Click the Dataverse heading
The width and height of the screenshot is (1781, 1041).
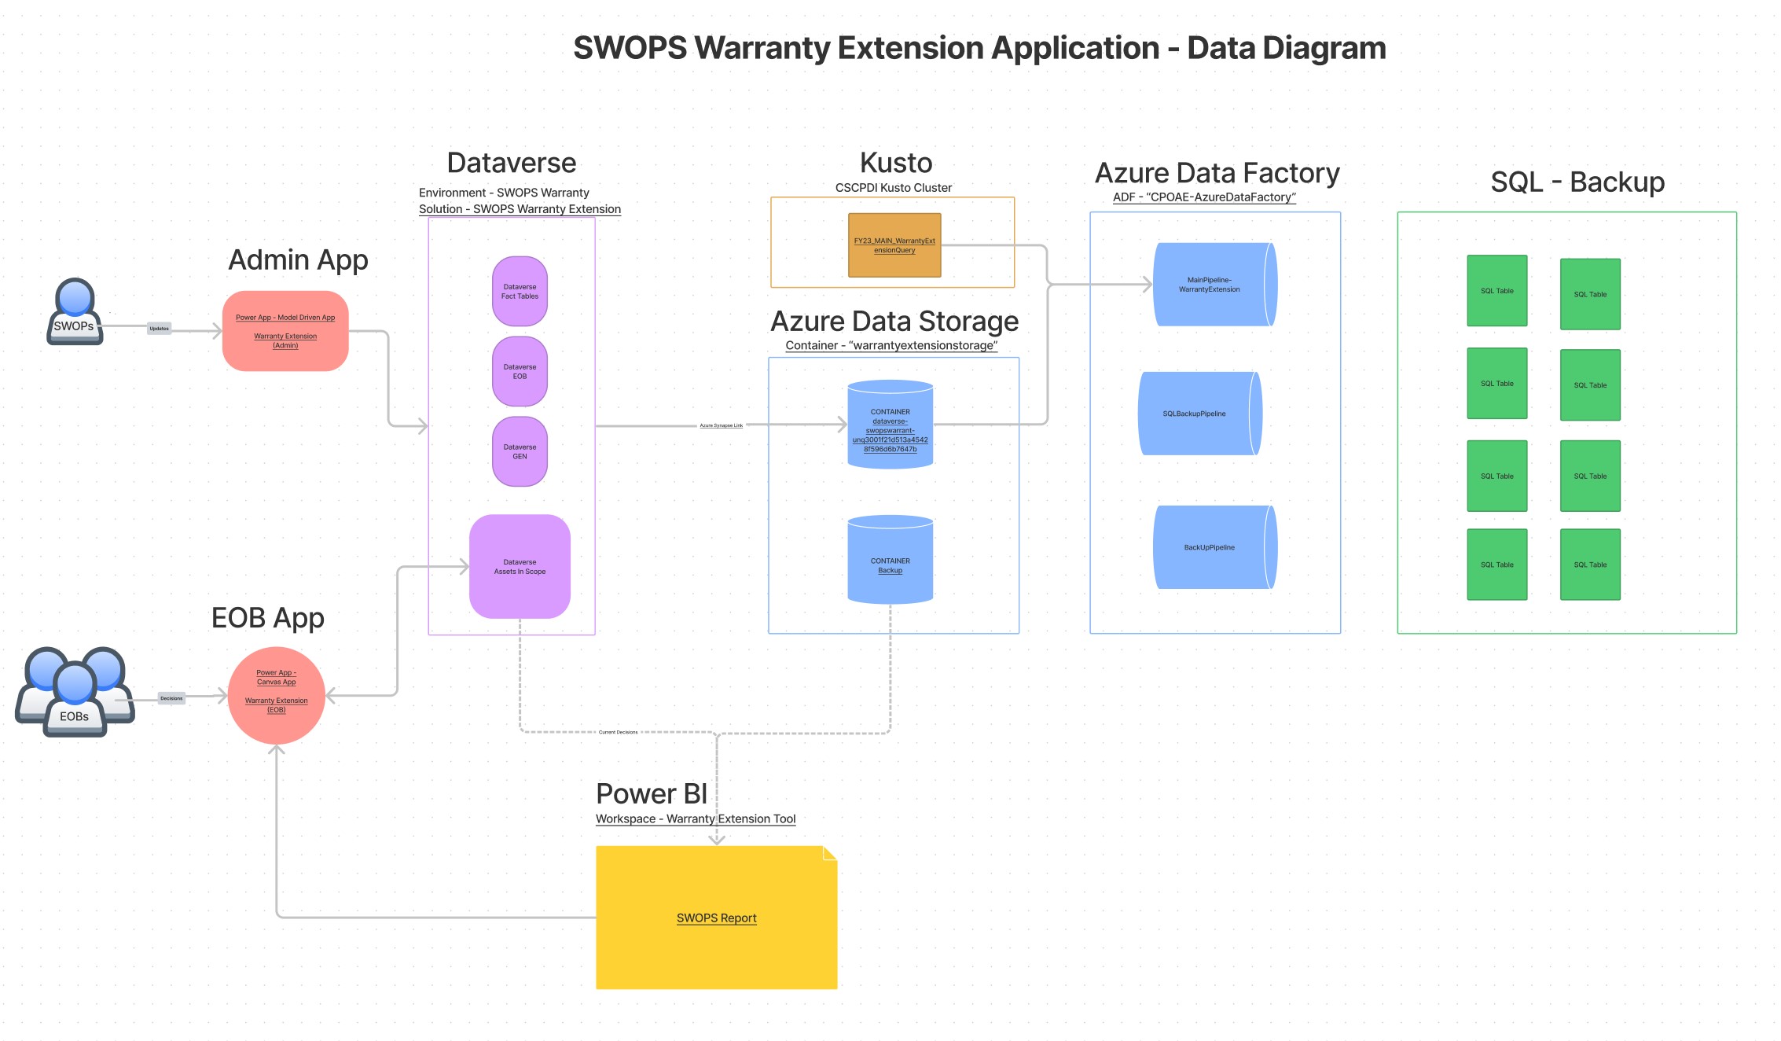pos(512,163)
